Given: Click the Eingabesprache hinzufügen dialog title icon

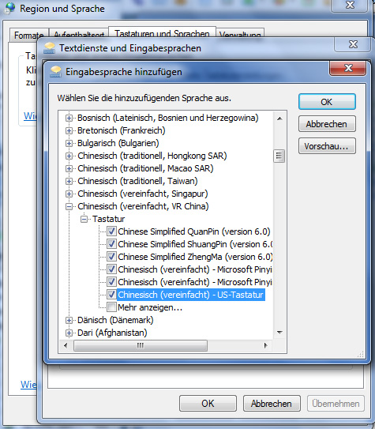Looking at the screenshot, I should tap(55, 72).
